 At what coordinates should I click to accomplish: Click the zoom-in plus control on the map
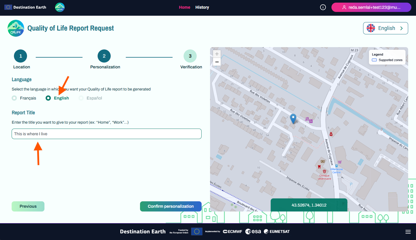pos(217,54)
